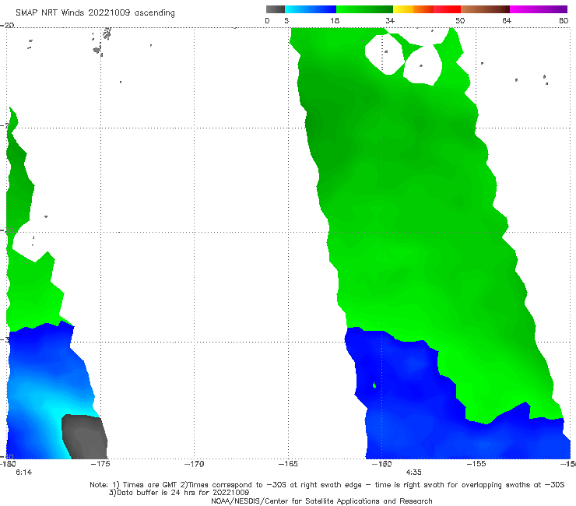576x506 pixels.
Task: Click the brown segment of the colorbar
Action: [485, 9]
